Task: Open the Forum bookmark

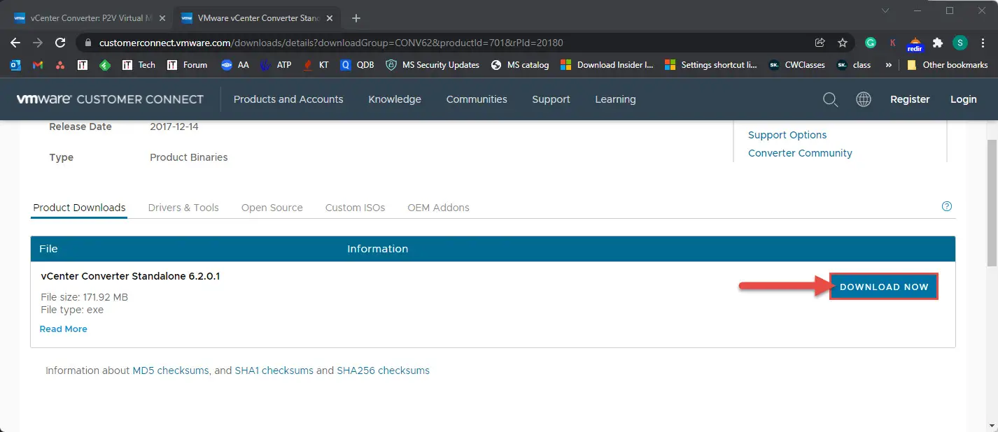Action: point(187,65)
